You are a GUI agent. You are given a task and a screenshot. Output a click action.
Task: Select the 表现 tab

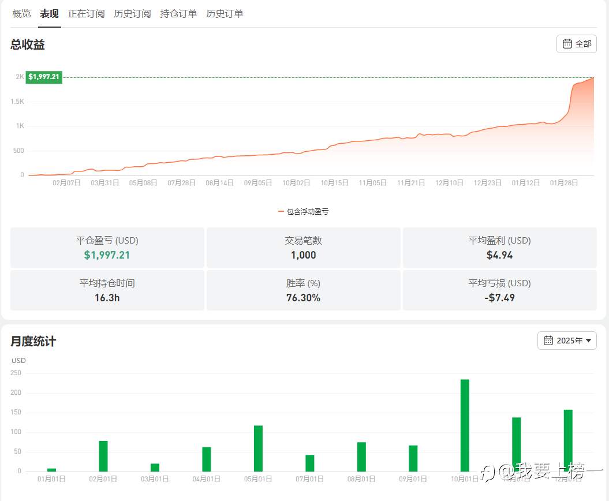click(48, 13)
